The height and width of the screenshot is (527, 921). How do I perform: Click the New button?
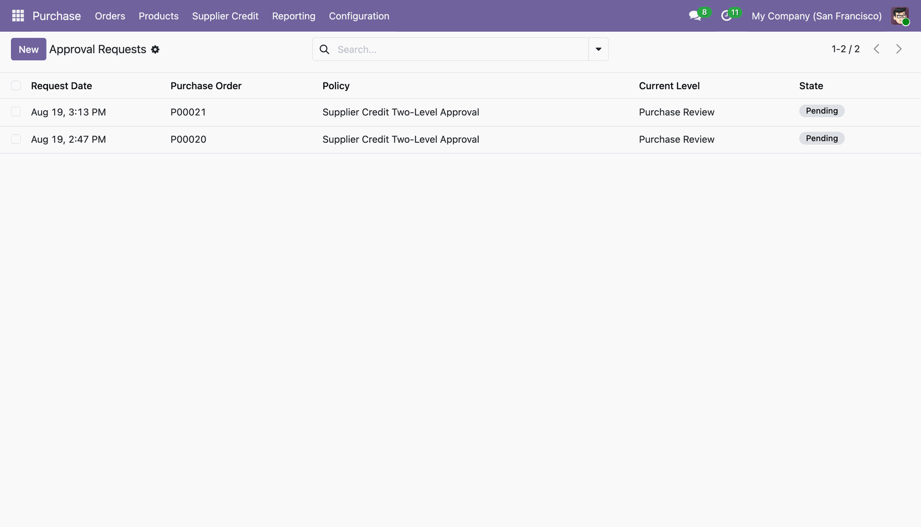[x=29, y=49]
